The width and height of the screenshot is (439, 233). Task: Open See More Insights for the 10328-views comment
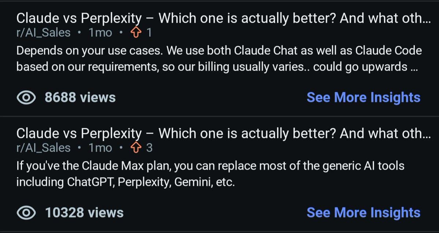(x=363, y=212)
